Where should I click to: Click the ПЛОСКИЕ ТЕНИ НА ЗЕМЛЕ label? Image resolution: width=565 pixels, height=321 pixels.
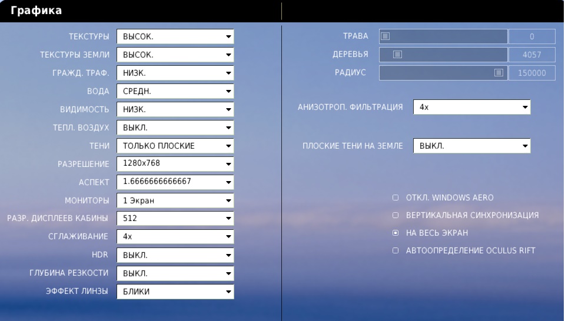click(x=353, y=146)
